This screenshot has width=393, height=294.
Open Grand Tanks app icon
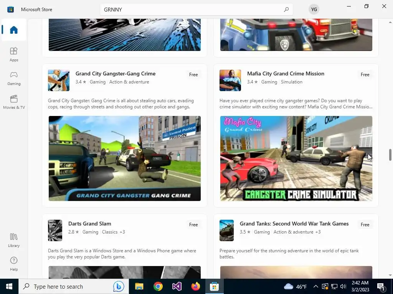click(226, 230)
